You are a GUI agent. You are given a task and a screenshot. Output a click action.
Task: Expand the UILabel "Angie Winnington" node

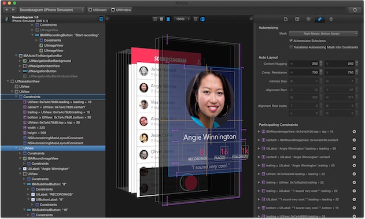click(20, 169)
